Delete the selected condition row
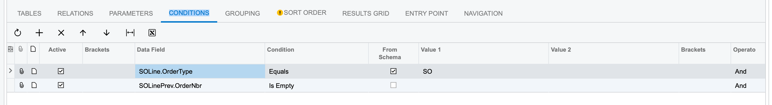The width and height of the screenshot is (772, 105). pos(61,33)
